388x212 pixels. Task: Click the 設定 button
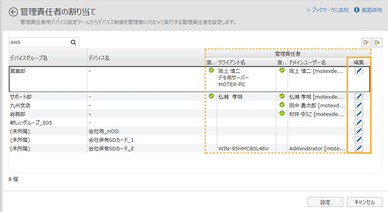[325, 202]
